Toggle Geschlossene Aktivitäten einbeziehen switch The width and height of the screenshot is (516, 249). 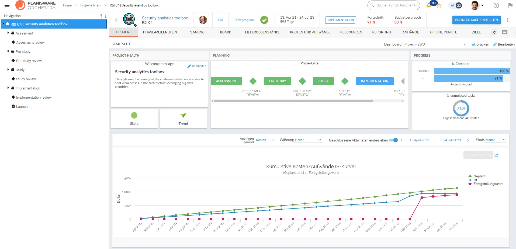(393, 140)
